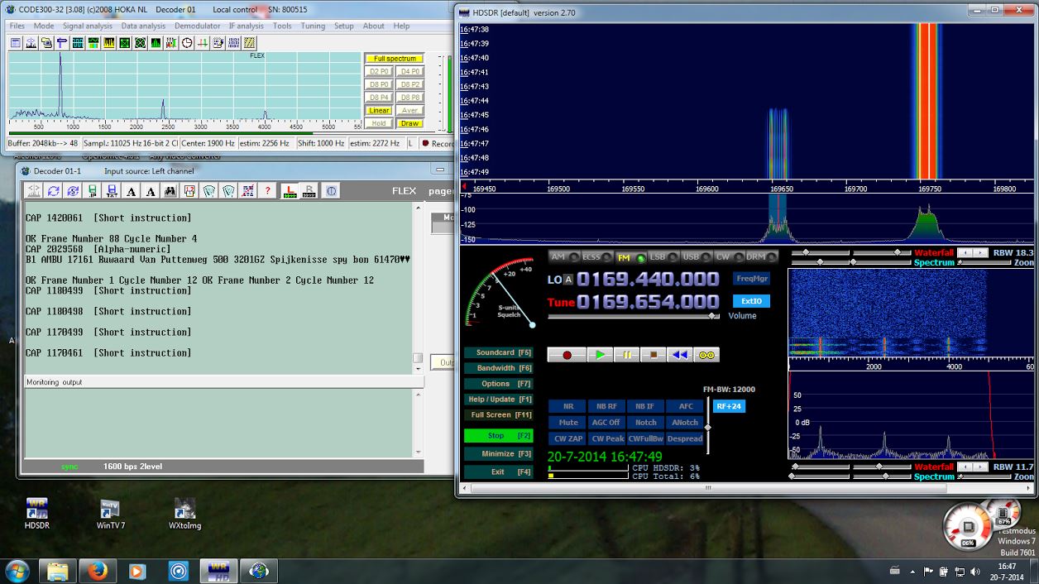
Task: Click the Draw button in CODE300
Action: coord(409,123)
